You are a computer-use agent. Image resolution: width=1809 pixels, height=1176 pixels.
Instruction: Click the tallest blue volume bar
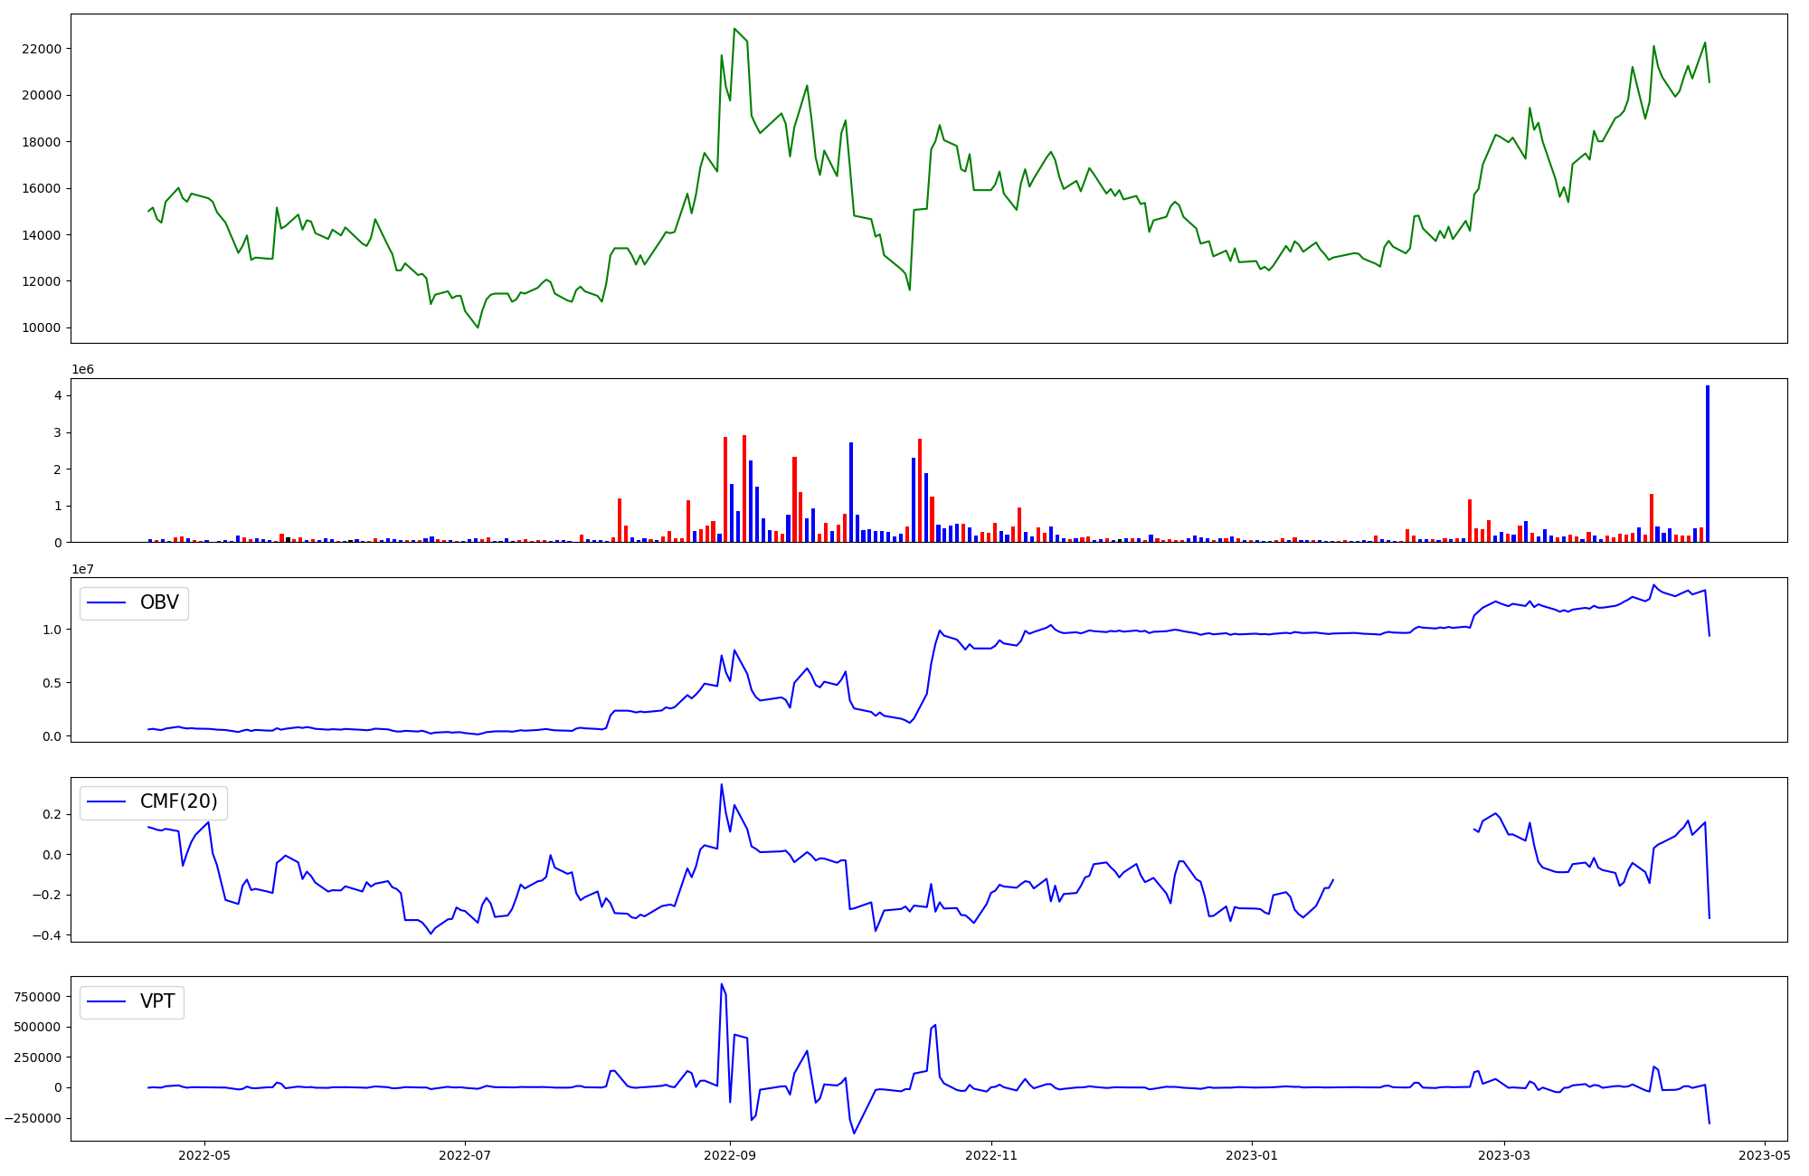tap(1708, 464)
